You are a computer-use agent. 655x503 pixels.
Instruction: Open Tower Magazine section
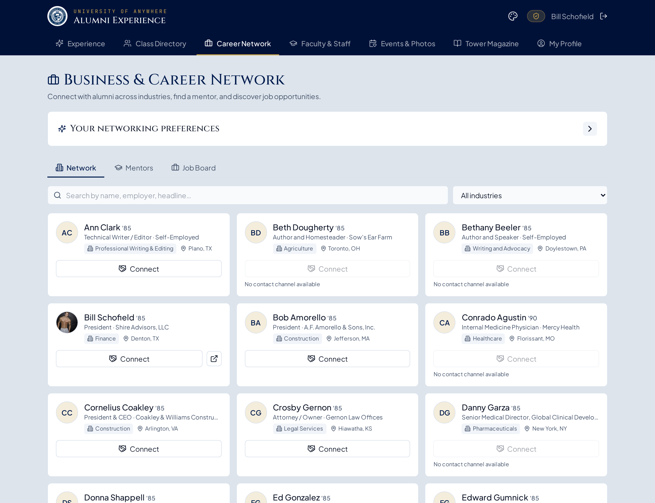(486, 44)
